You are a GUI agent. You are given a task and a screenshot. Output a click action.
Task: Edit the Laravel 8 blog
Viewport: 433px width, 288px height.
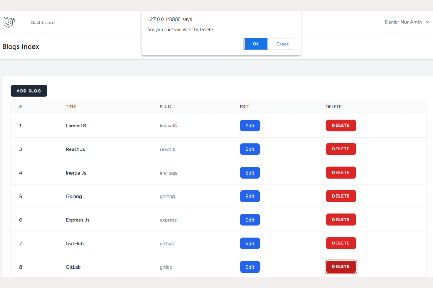(250, 126)
